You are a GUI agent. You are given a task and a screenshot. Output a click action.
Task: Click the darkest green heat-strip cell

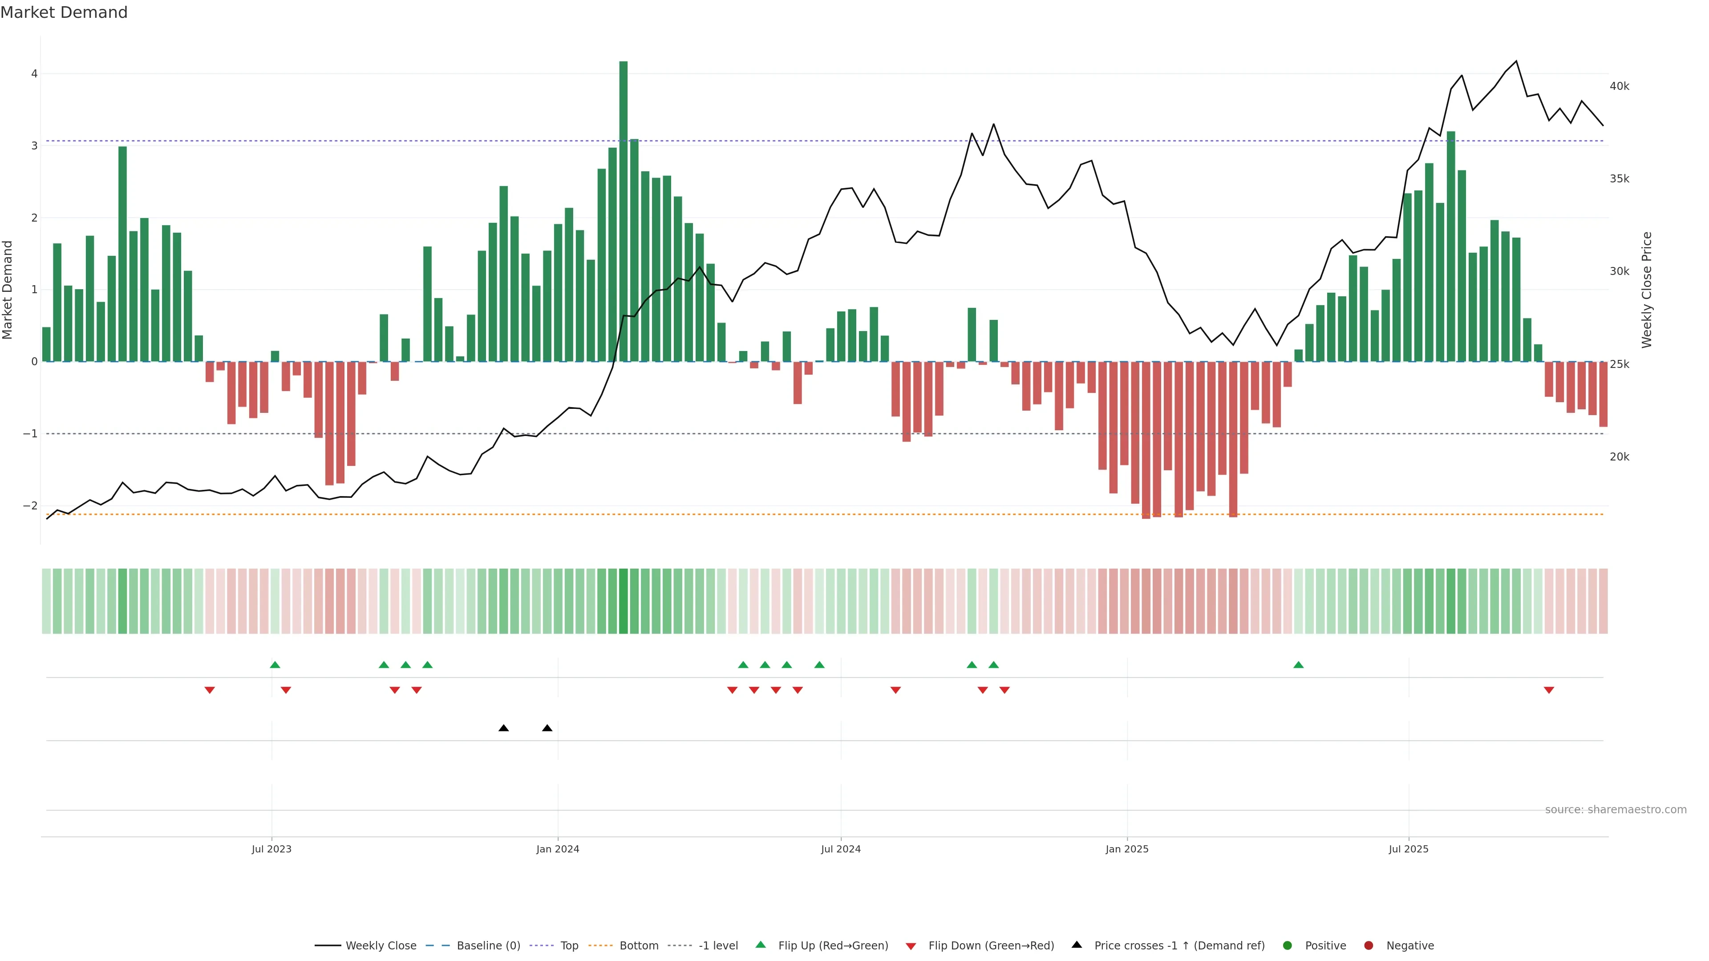click(x=623, y=601)
